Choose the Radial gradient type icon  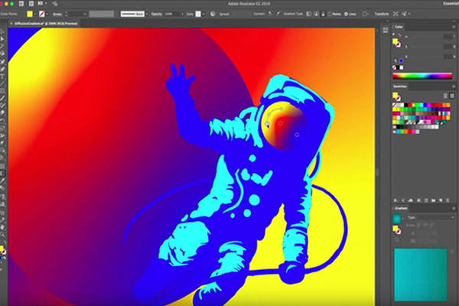316,14
